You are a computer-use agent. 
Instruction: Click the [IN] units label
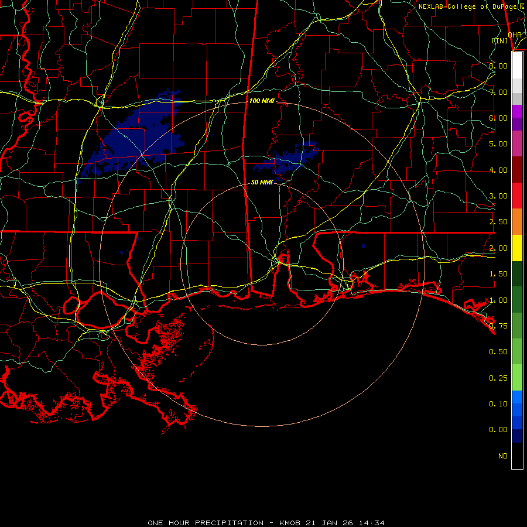coord(500,40)
